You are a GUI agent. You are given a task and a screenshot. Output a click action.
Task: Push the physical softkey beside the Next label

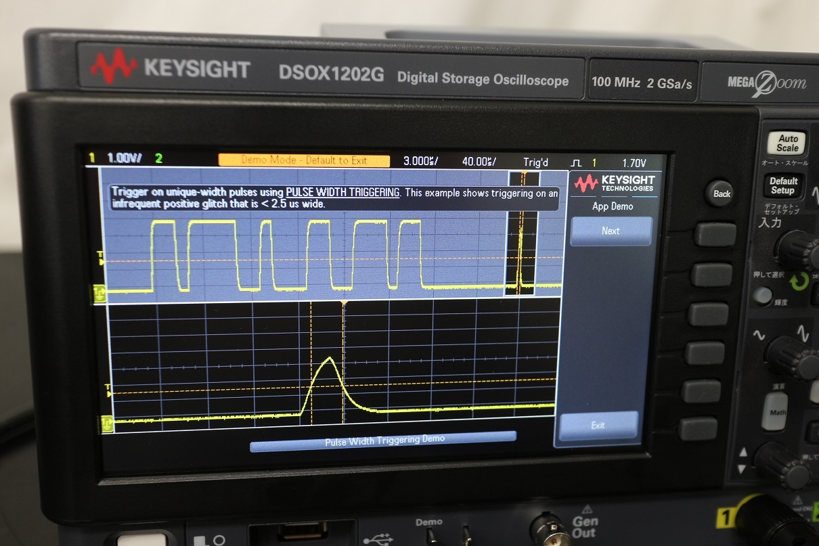click(x=715, y=234)
